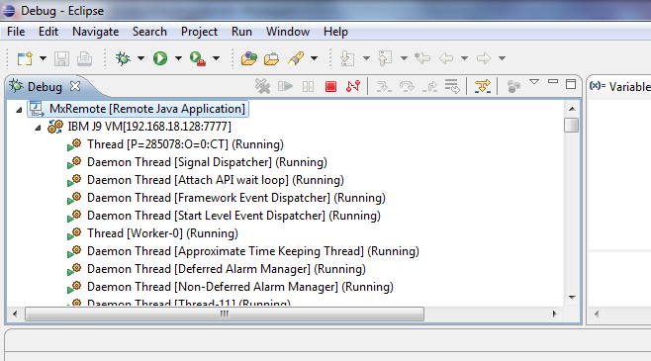651x361 pixels.
Task: Click Remove All Terminated Launches icon
Action: 262,86
